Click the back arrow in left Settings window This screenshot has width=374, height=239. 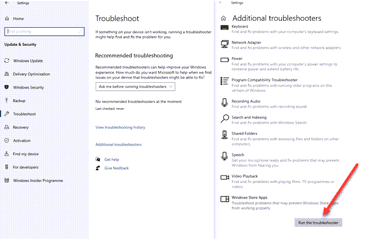click(x=6, y=3)
